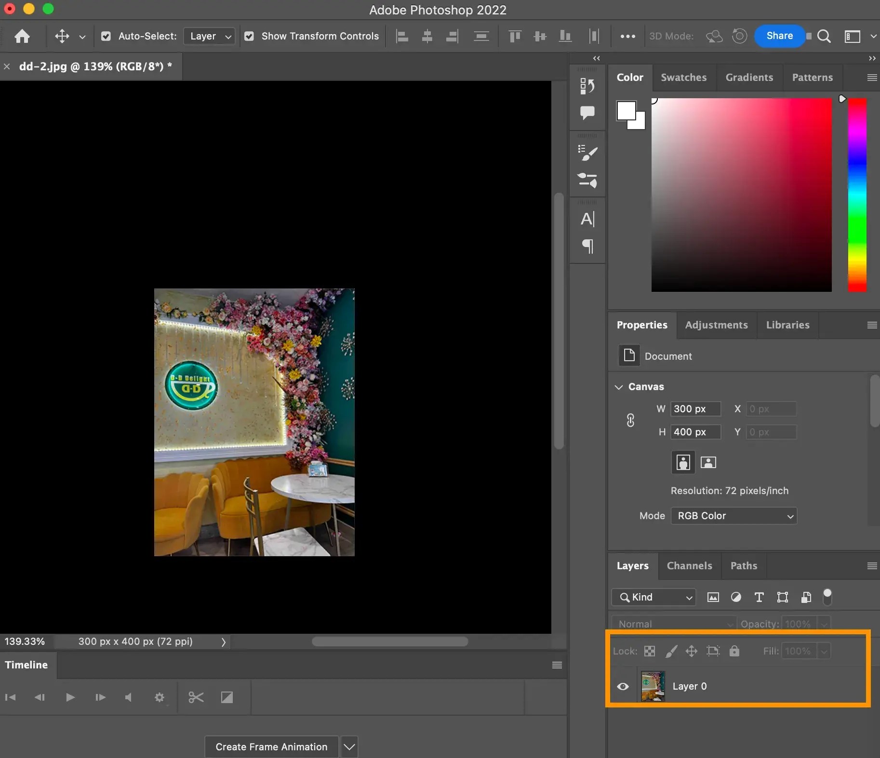The width and height of the screenshot is (880, 758).
Task: Open the Kind filter dropdown
Action: pos(653,597)
